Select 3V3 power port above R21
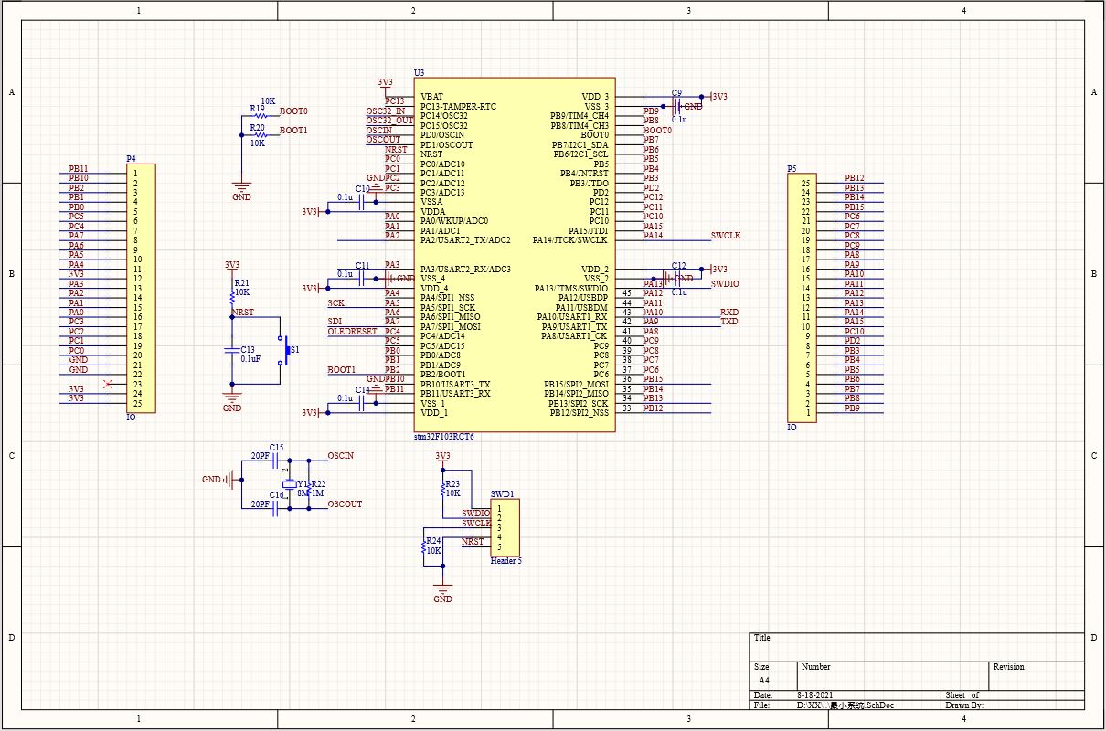The height and width of the screenshot is (731, 1106). (x=232, y=268)
